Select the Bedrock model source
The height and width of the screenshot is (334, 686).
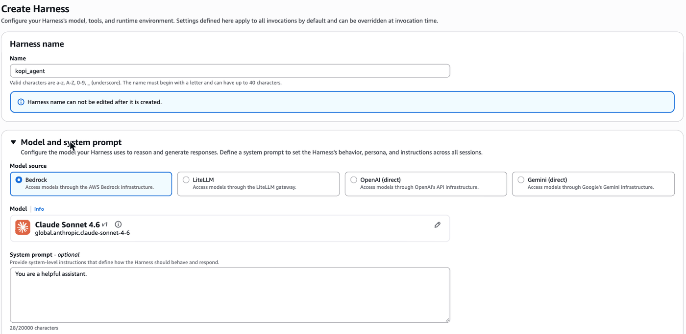(x=91, y=184)
